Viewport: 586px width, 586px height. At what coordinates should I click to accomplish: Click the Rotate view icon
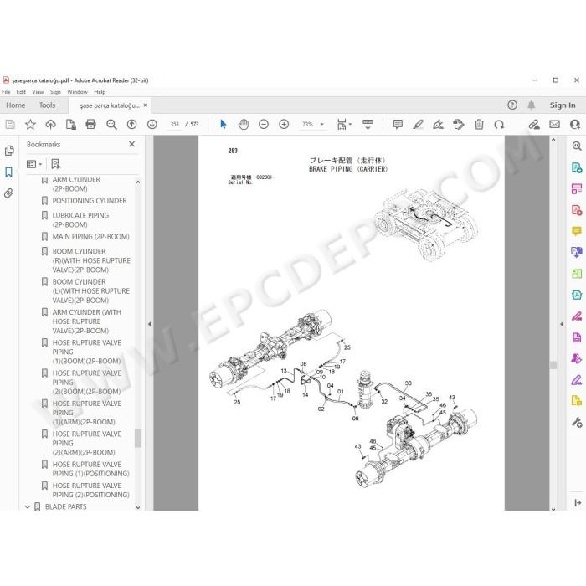[499, 124]
